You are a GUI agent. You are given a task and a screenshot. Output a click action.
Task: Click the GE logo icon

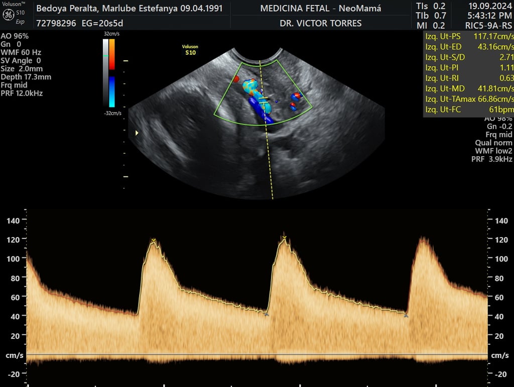pos(8,15)
